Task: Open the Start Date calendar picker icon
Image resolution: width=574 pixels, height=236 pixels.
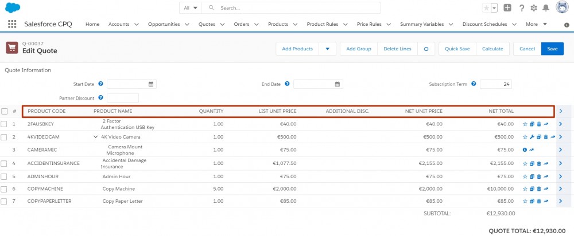Action: tap(151, 84)
